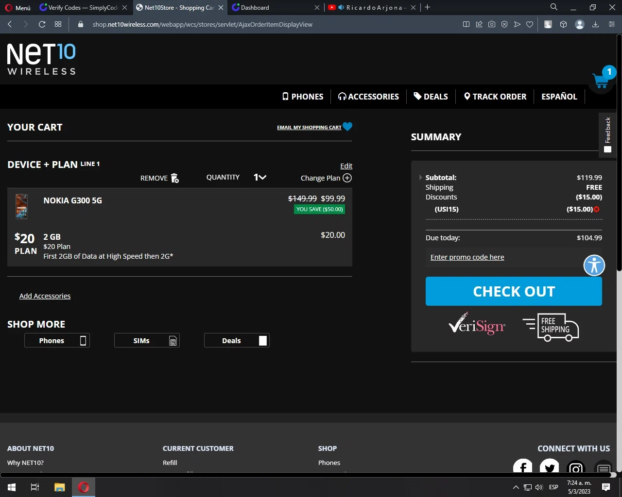Open the browser extensions cube icon
Viewport: 622px width, 497px height.
(x=563, y=24)
